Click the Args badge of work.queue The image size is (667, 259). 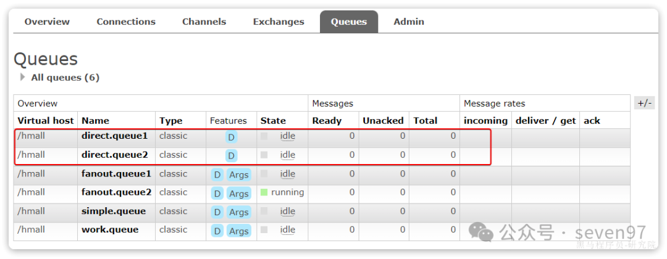click(238, 231)
